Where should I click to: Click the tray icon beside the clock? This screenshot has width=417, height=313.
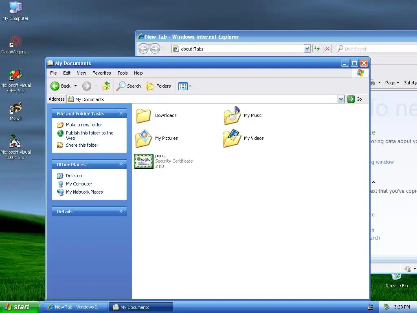387,307
